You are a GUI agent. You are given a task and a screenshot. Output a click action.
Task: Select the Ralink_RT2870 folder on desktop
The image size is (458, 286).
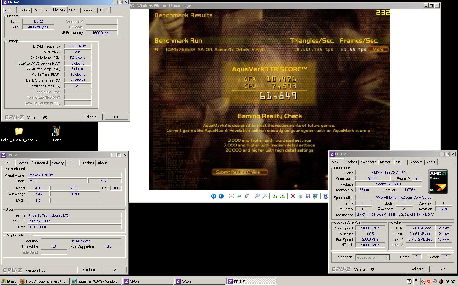[19, 134]
